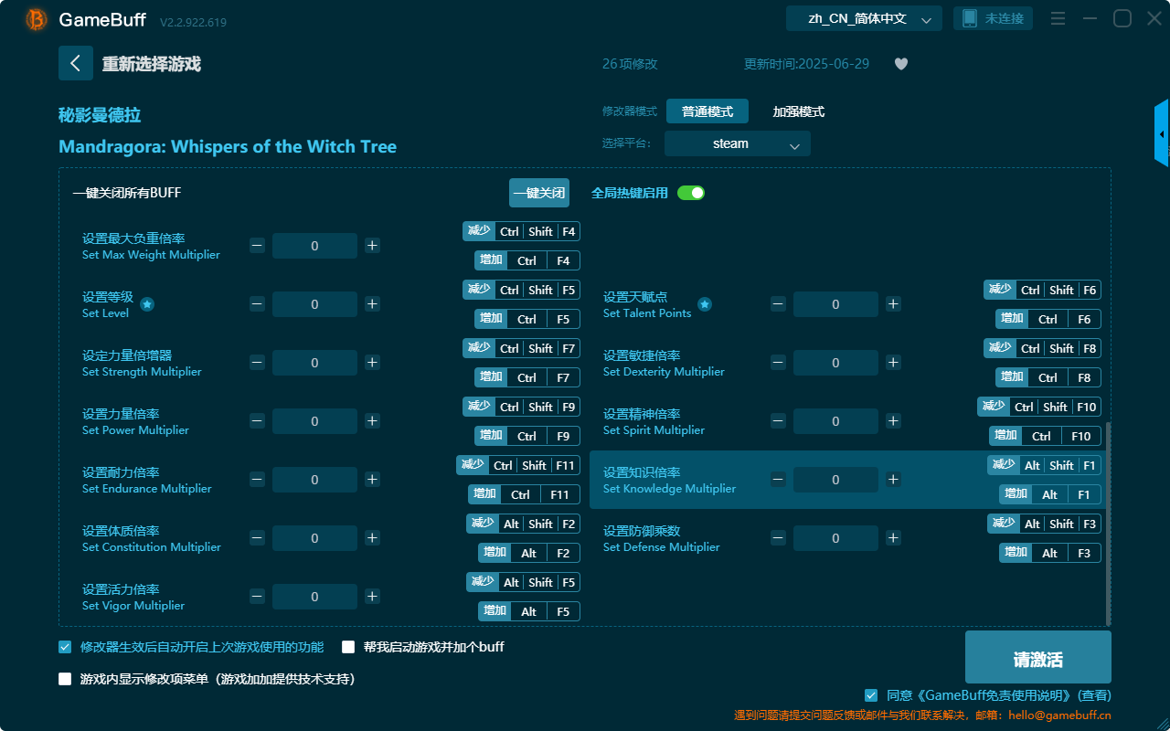
Task: Click the heart favorite icon
Action: tap(901, 64)
